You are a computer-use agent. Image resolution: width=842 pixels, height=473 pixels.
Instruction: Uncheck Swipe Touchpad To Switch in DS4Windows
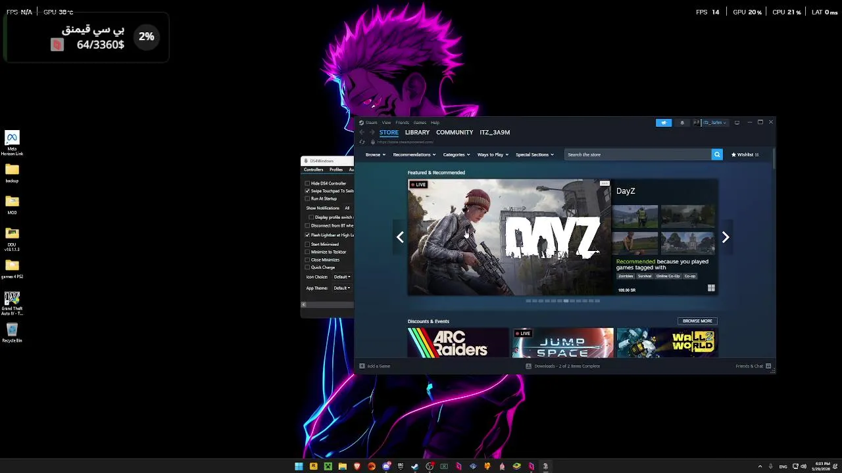(307, 191)
